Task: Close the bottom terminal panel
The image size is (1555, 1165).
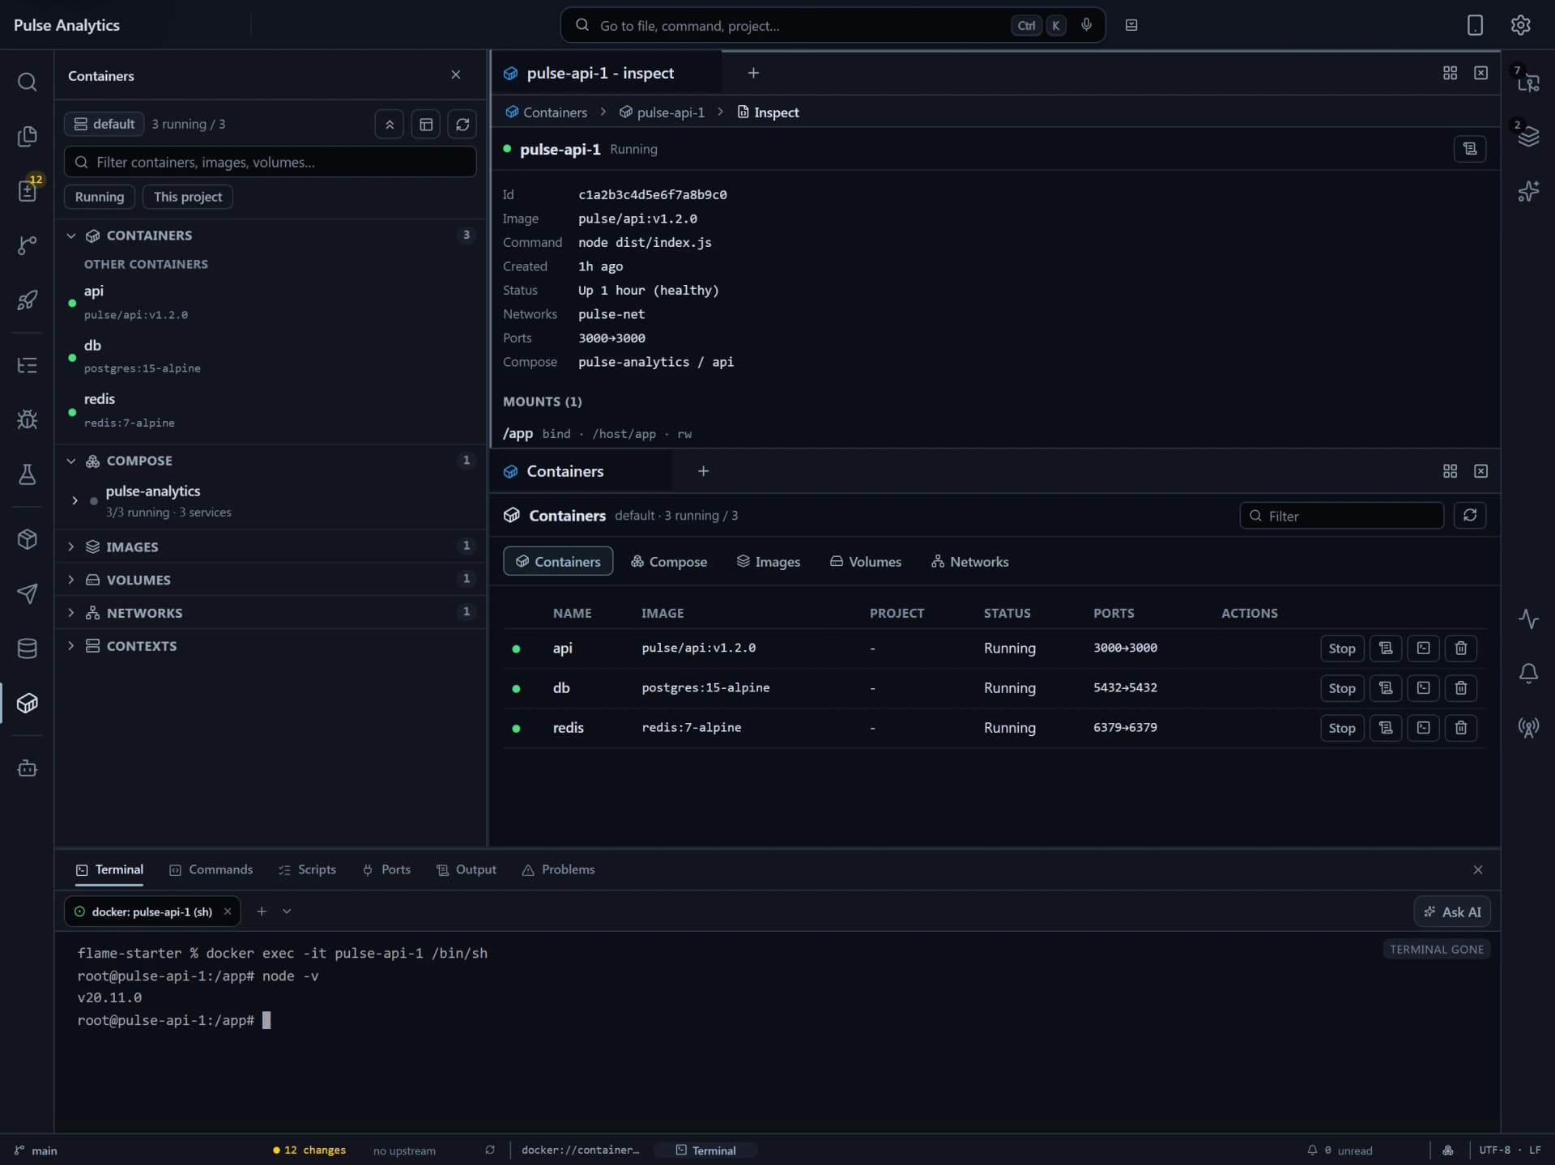Action: tap(1478, 869)
